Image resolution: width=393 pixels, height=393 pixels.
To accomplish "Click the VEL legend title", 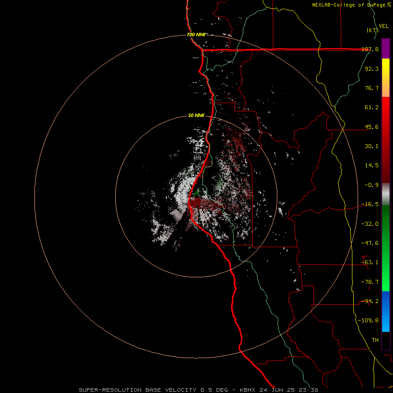I will pyautogui.click(x=383, y=26).
